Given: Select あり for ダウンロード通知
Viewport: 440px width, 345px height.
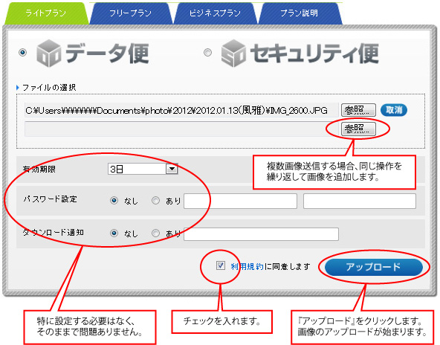Looking at the screenshot, I should coord(155,233).
